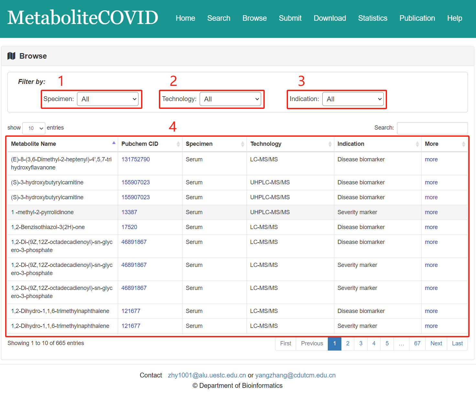Go to Next page of results
The height and width of the screenshot is (393, 476).
pyautogui.click(x=436, y=343)
